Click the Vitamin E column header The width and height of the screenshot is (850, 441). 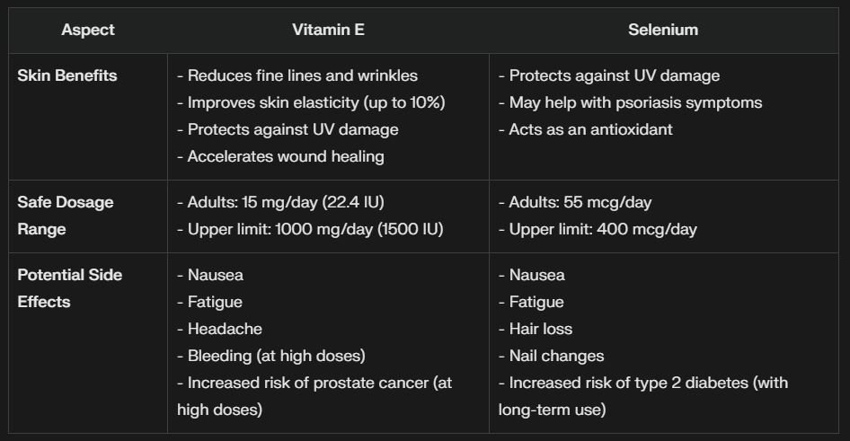(328, 30)
